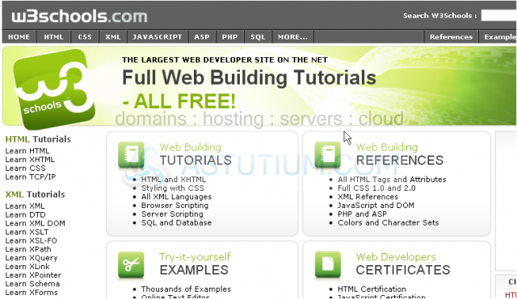Open the Browser Scripting link

[174, 206]
